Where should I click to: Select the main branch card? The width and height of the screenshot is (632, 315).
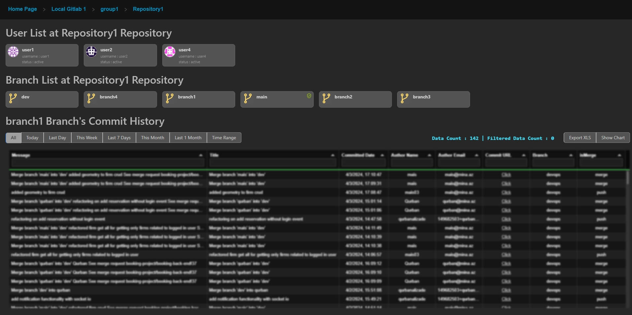pos(277,99)
